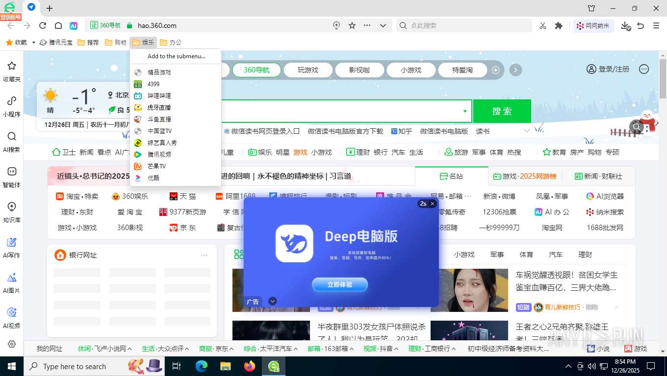Open the 购物 bookmarks folder

(x=116, y=43)
